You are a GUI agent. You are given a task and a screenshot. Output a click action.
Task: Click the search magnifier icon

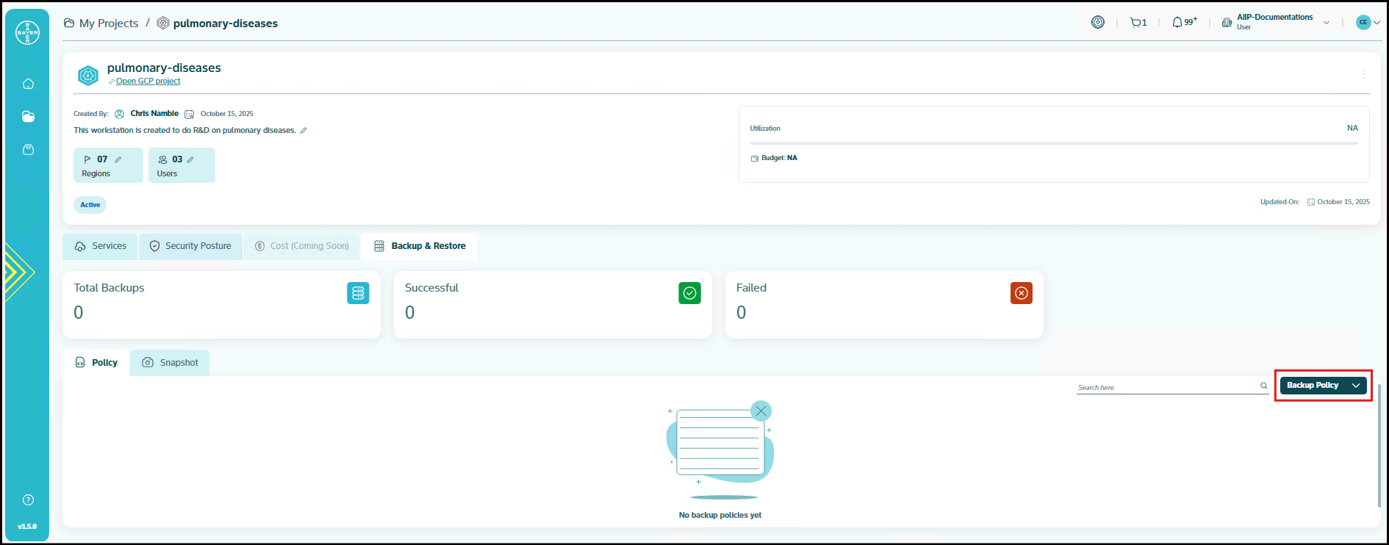(x=1264, y=386)
